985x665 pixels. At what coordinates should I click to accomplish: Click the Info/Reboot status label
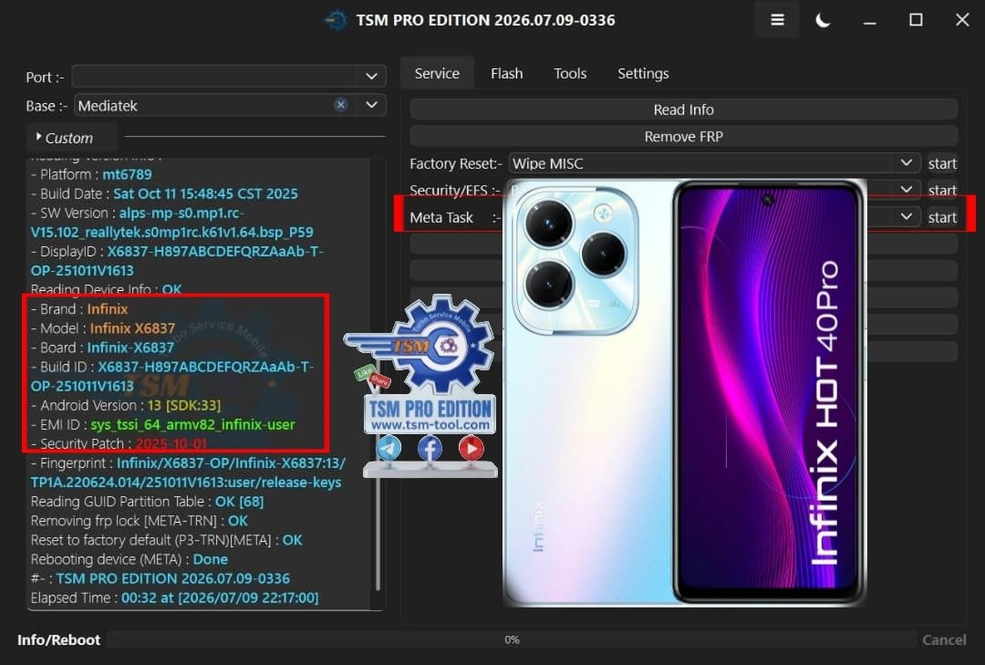click(58, 639)
